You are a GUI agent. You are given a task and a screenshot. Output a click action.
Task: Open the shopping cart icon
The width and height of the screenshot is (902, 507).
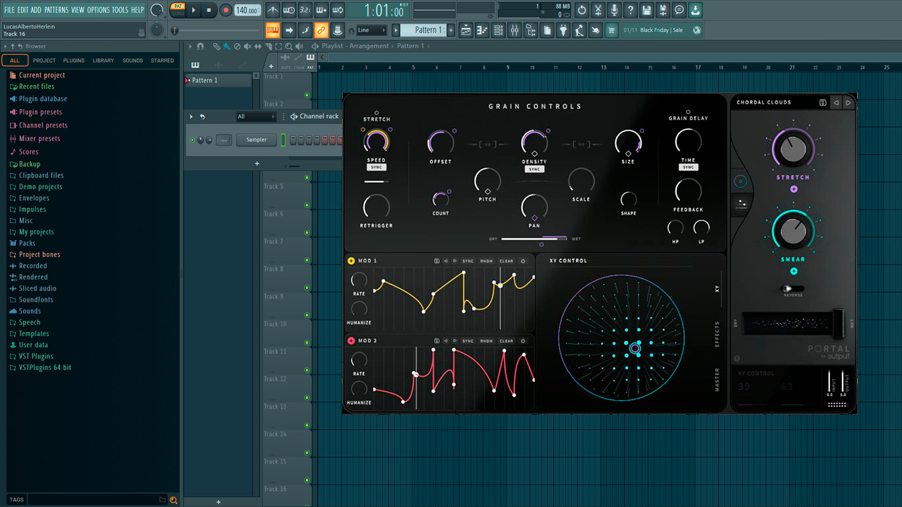pyautogui.click(x=611, y=30)
